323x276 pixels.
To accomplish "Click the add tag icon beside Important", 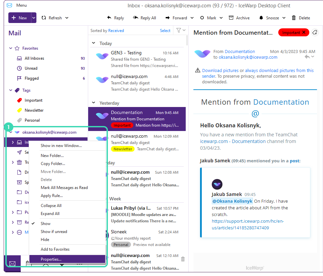I will click(x=314, y=32).
